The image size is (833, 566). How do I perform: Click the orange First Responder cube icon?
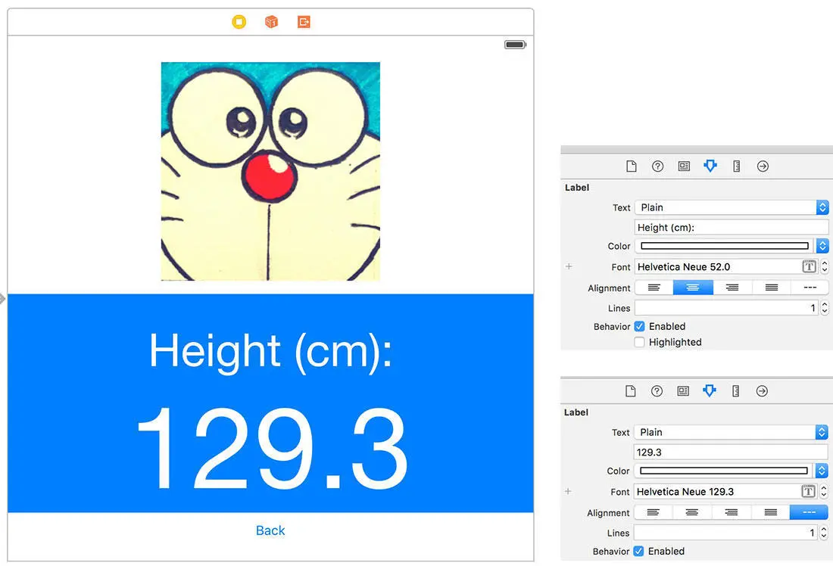(271, 22)
